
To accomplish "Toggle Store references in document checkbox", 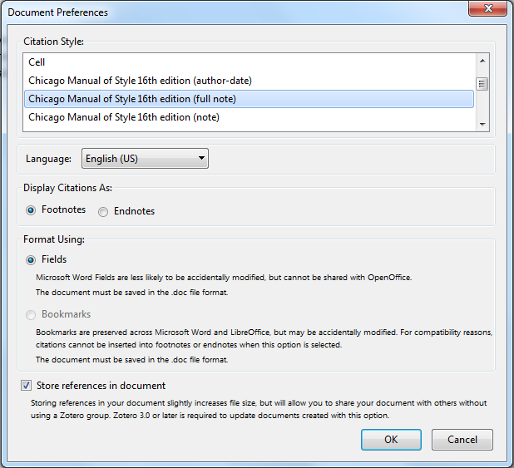I will coord(27,386).
